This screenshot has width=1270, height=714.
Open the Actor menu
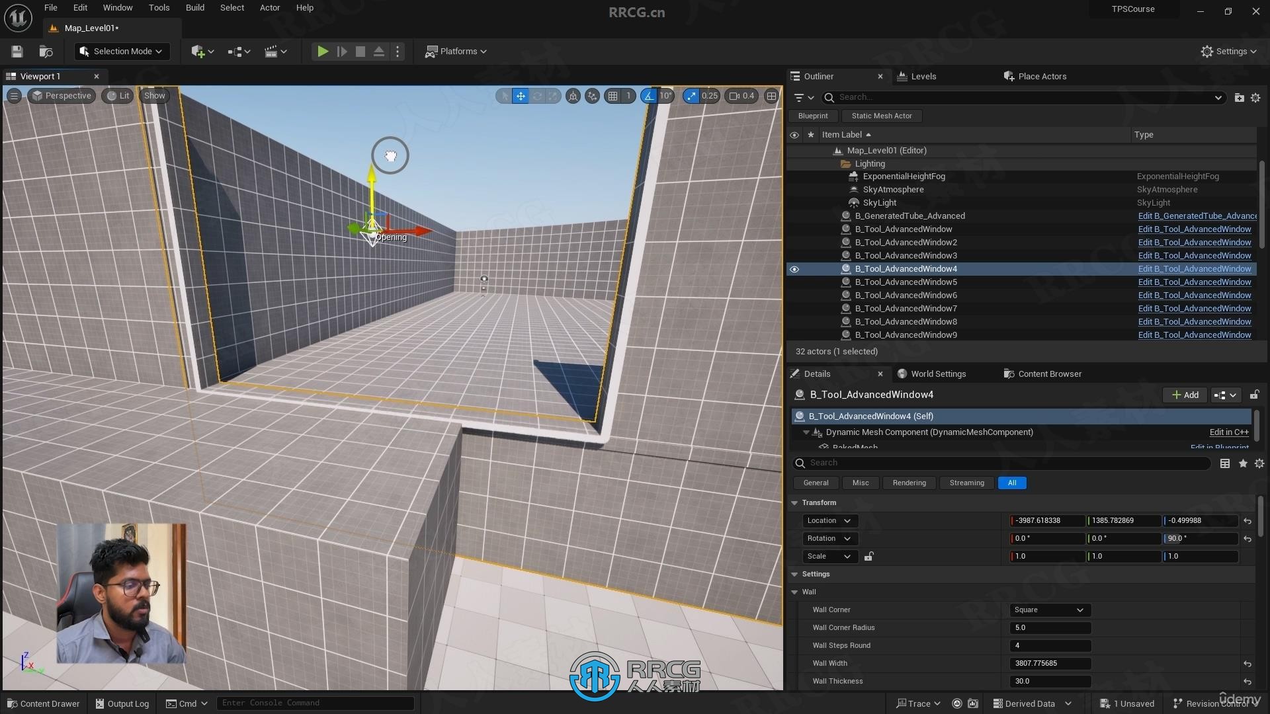270,8
